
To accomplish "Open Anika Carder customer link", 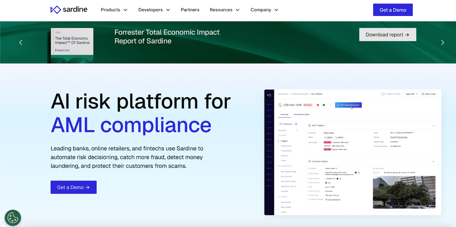I will tap(329, 133).
